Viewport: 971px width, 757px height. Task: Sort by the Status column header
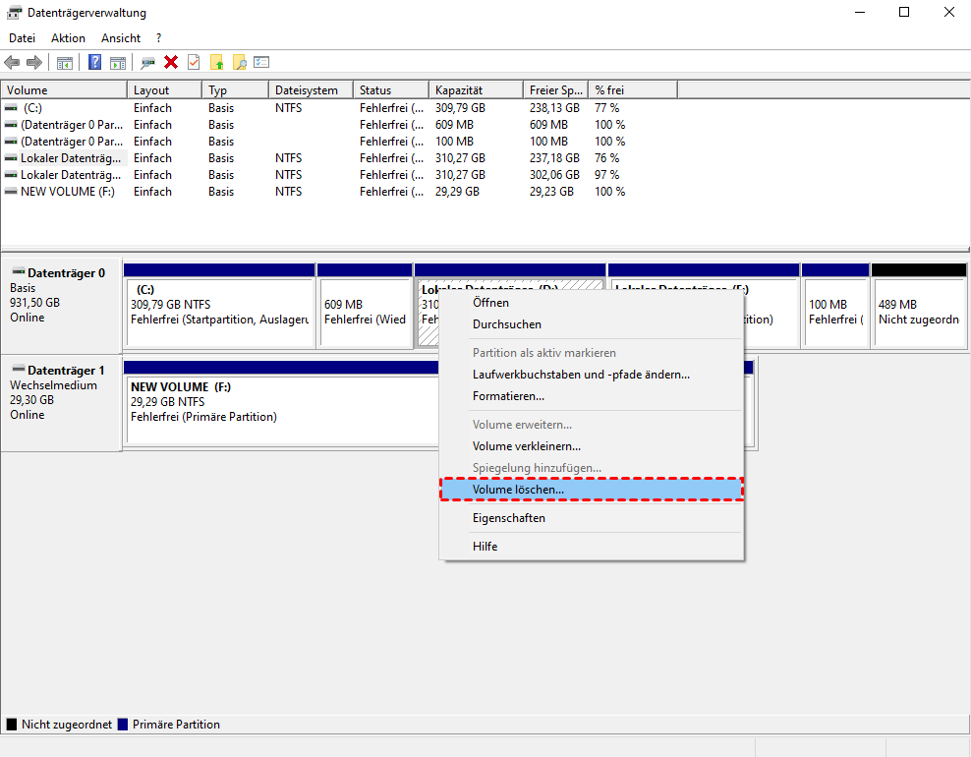(x=391, y=89)
